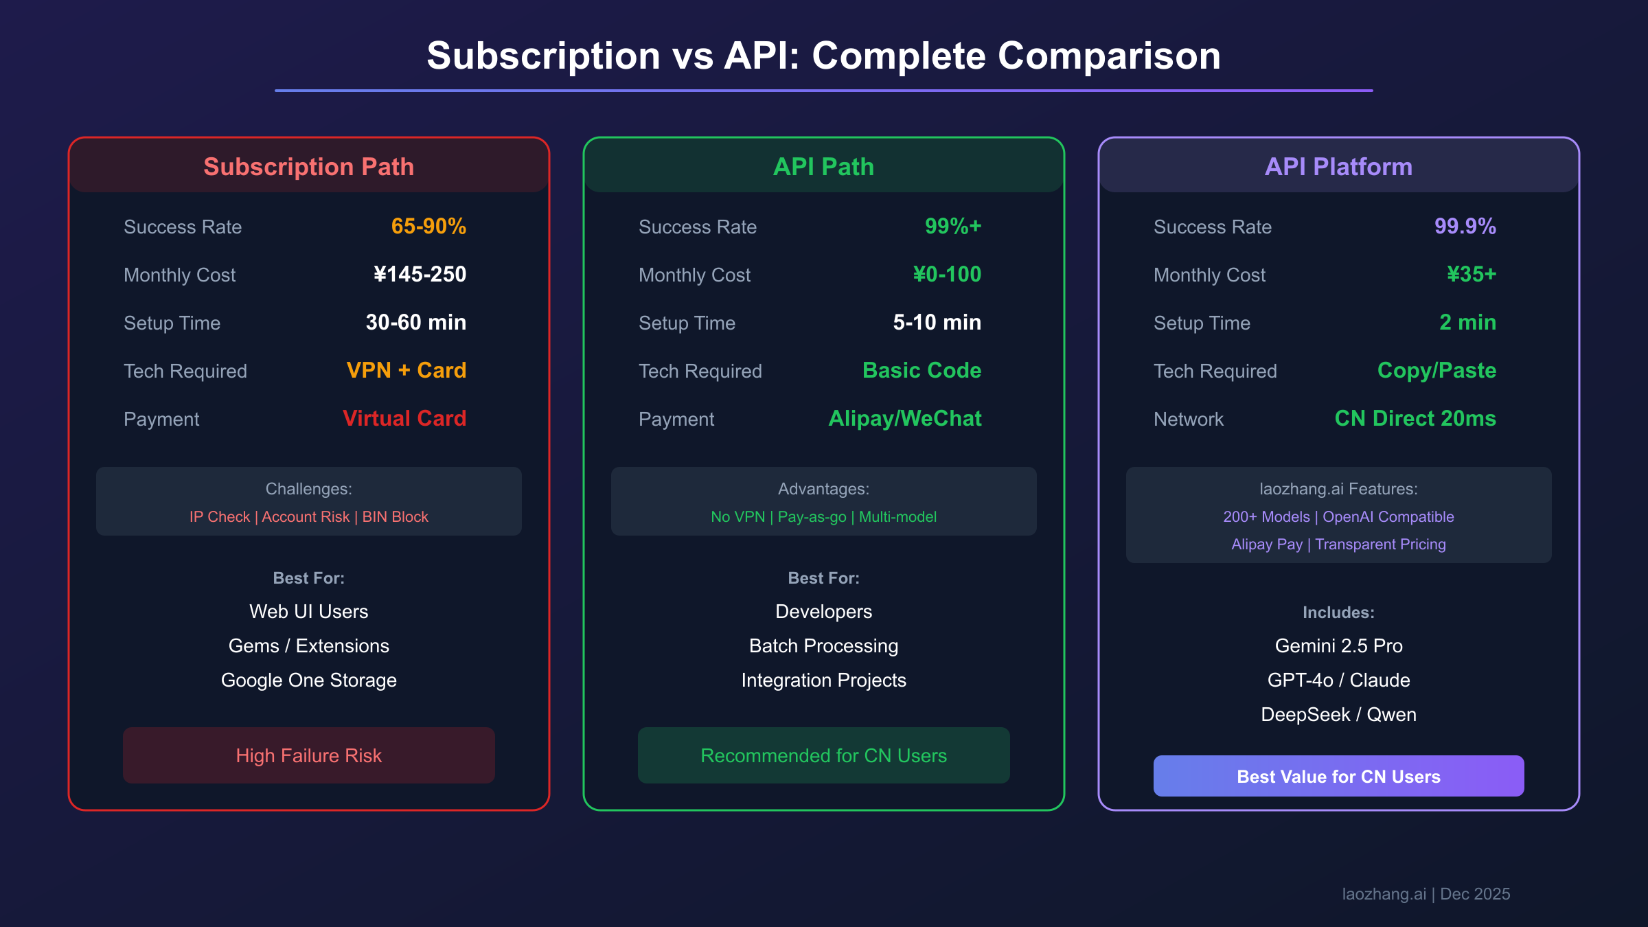Click the Batch Processing entry
The image size is (1648, 927).
(823, 646)
